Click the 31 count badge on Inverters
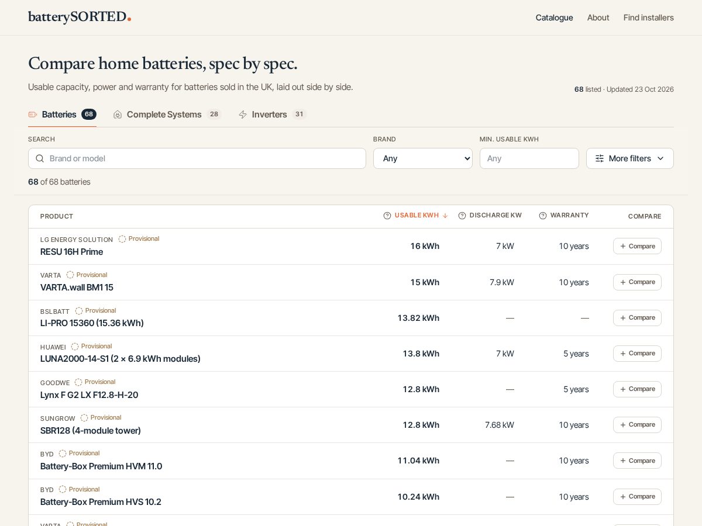The image size is (702, 526). (300, 115)
